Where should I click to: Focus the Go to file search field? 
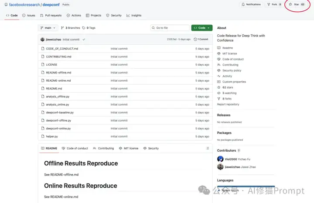coord(170,28)
